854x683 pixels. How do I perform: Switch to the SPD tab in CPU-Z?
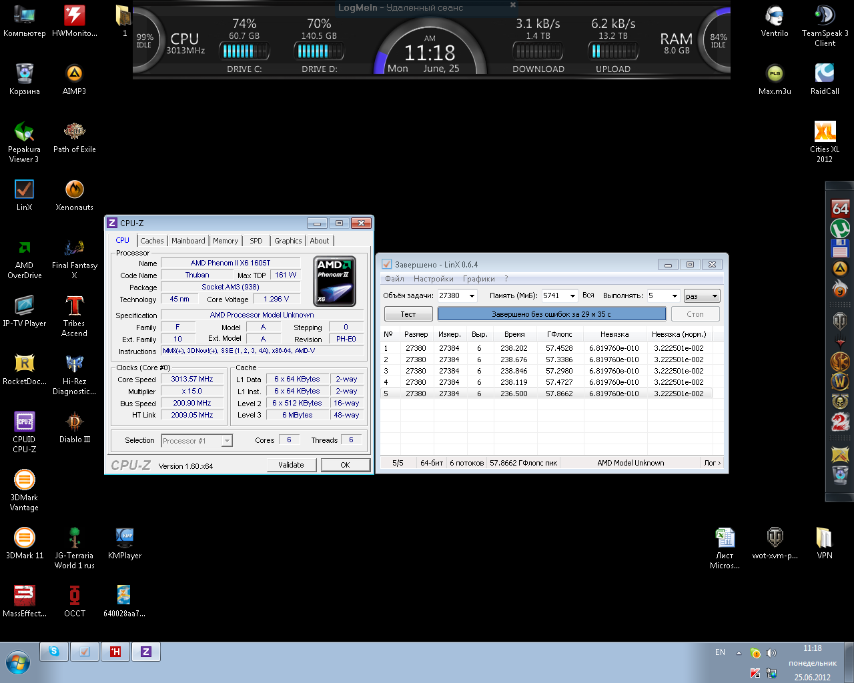pyautogui.click(x=256, y=241)
